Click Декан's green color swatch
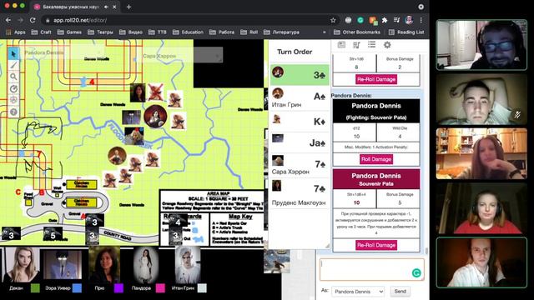 point(35,288)
